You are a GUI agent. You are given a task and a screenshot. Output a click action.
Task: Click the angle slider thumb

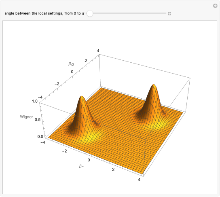tap(90, 13)
